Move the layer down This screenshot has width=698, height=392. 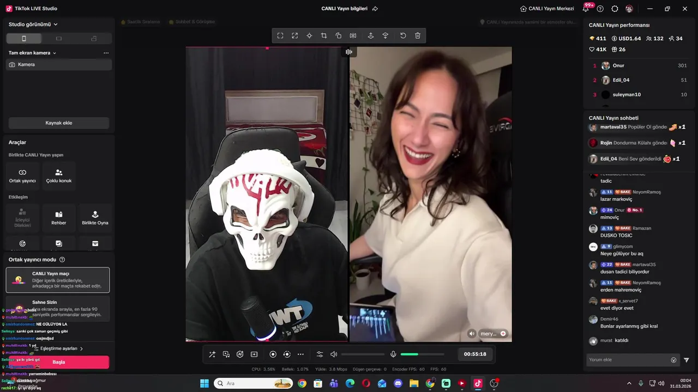click(x=386, y=35)
